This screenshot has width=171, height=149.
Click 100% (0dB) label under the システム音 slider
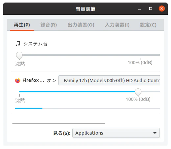click(x=140, y=63)
